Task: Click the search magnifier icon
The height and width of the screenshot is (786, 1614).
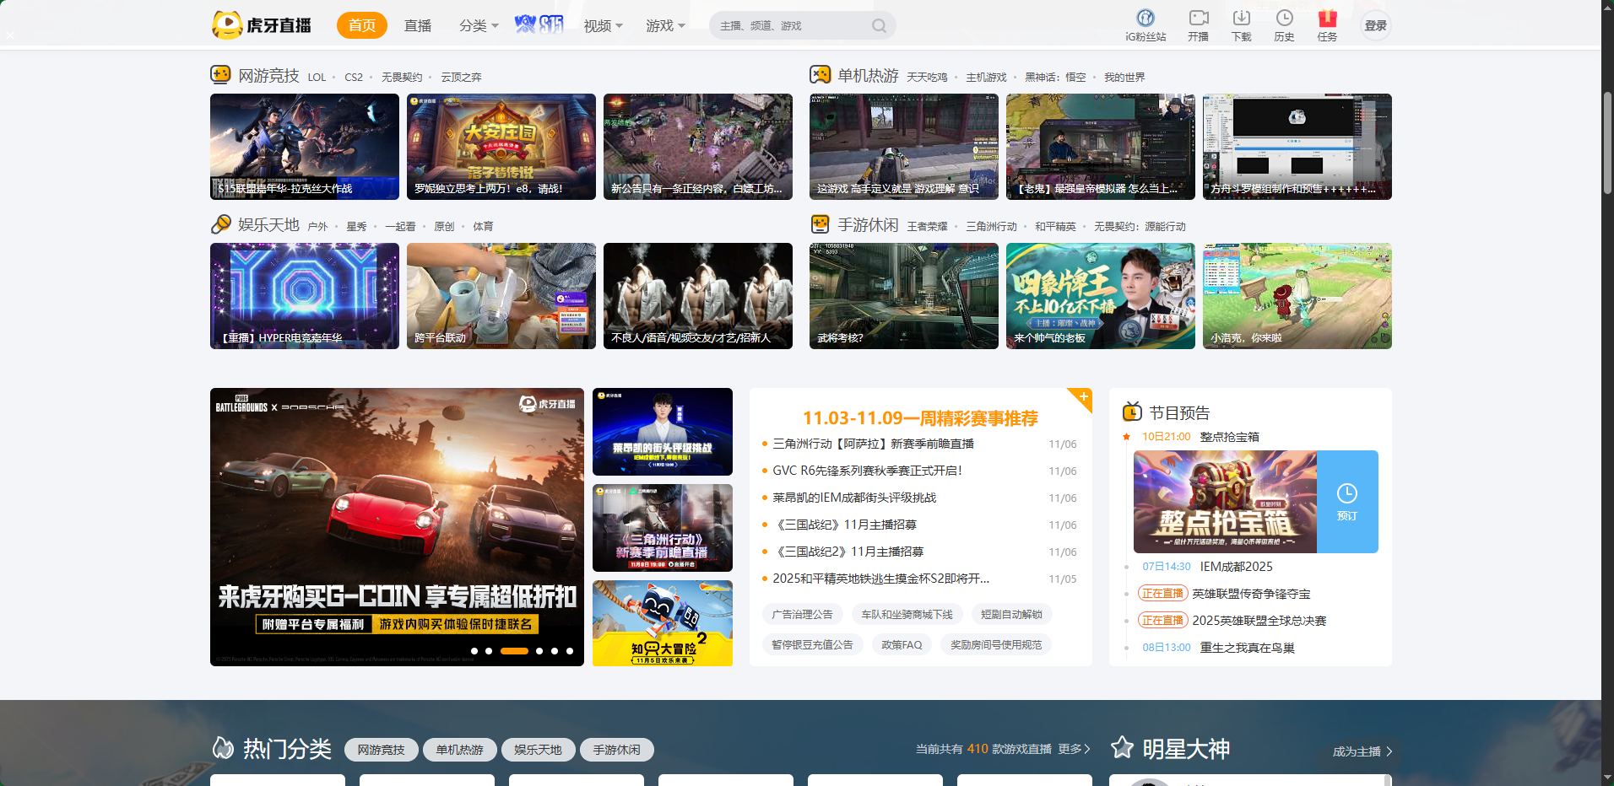Action: 879,26
